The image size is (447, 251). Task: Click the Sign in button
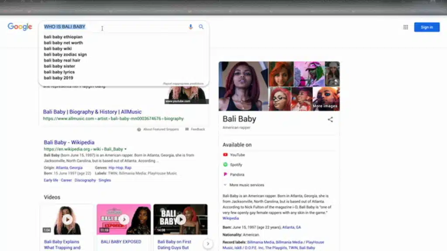tap(426, 27)
